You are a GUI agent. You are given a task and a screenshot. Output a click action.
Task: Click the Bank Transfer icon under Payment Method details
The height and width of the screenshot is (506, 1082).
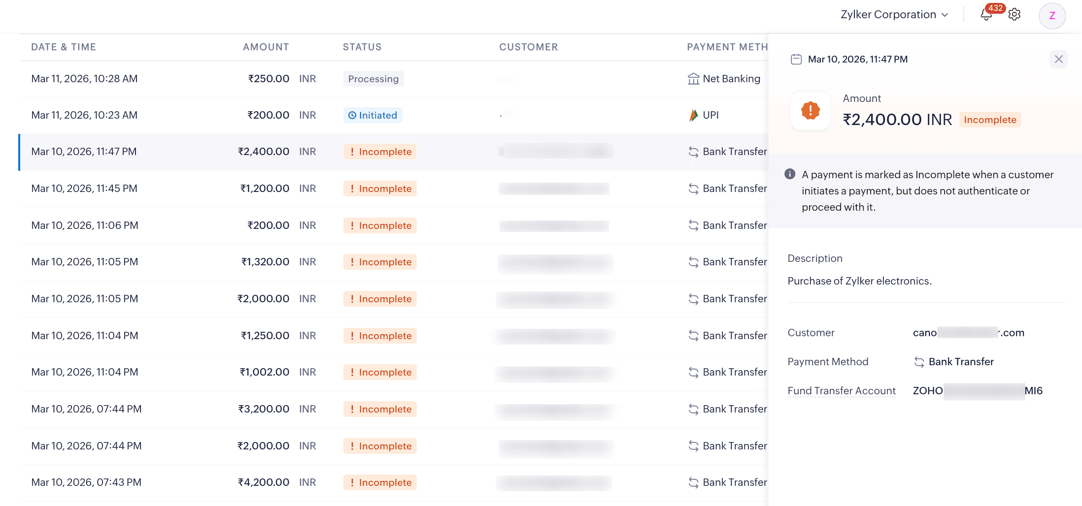919,362
